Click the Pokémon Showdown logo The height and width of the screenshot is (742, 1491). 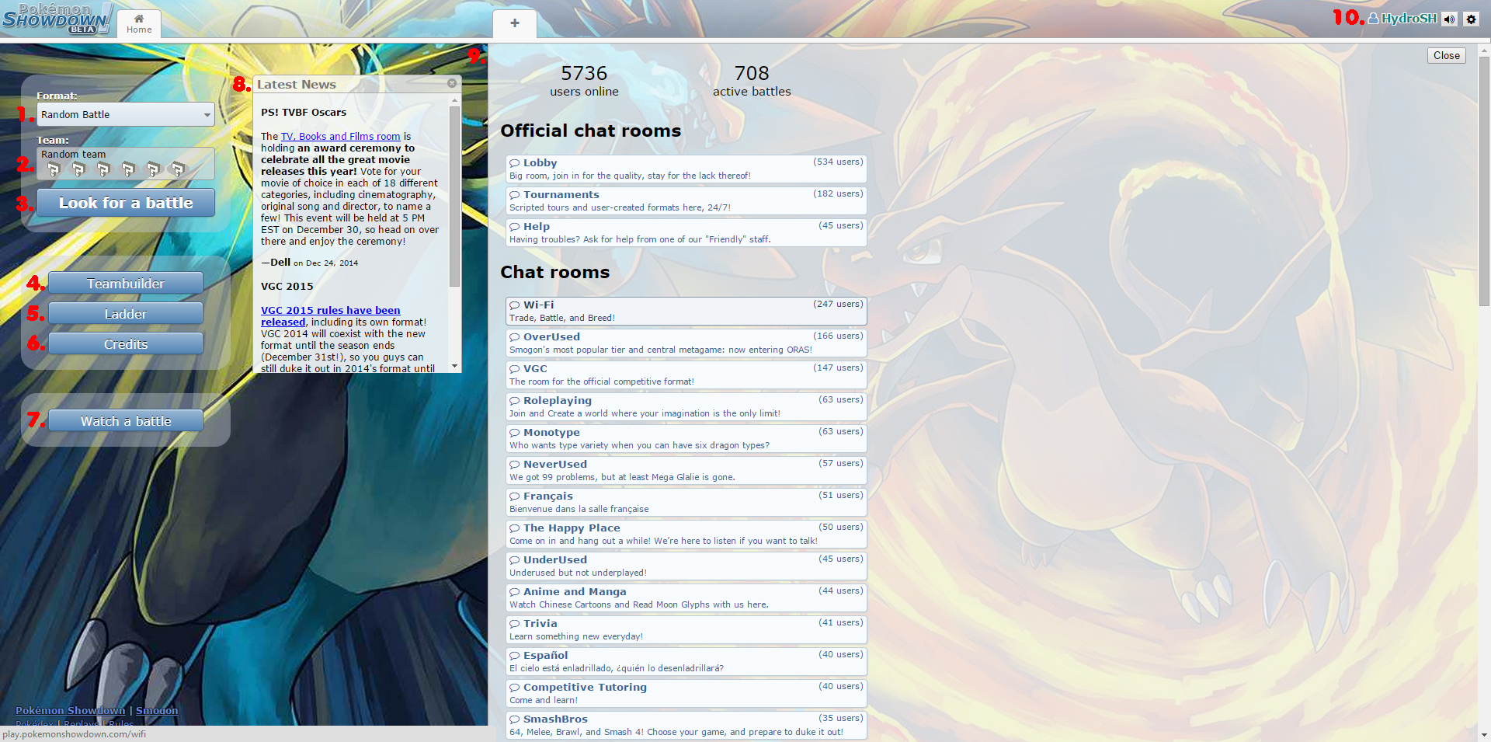click(56, 19)
